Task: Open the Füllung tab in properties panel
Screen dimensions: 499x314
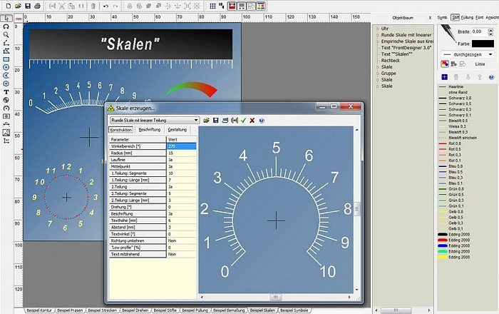Action: (467, 16)
